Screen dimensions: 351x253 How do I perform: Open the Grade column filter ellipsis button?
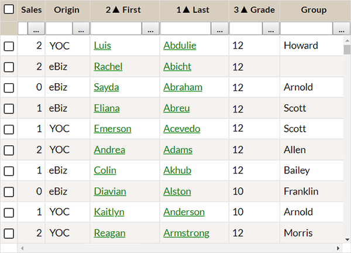tap(271, 29)
